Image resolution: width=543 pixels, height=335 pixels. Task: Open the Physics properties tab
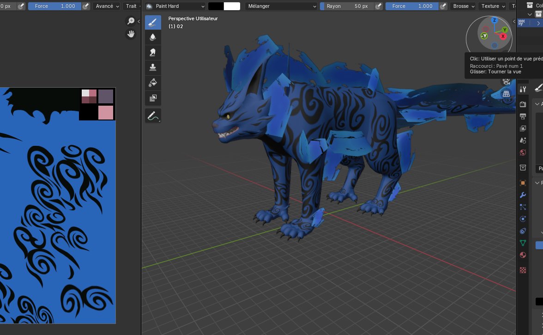(x=523, y=219)
